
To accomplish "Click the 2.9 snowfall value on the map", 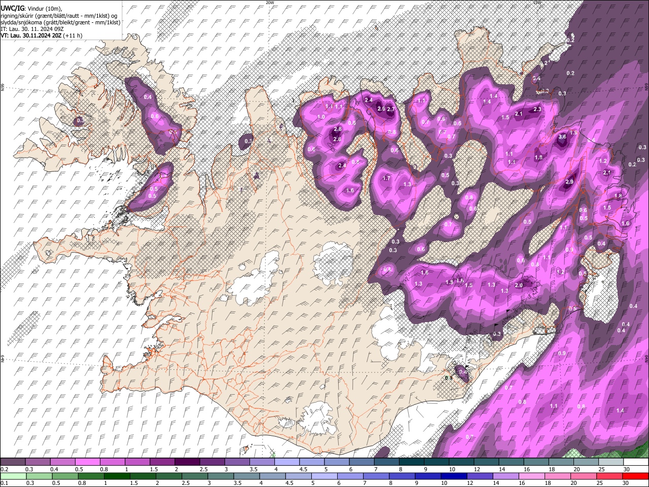I will [569, 182].
